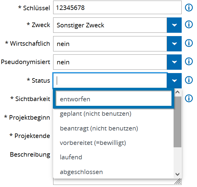Click the Schlüssel input field with 12345678
This screenshot has height=187, width=197.
coord(117,8)
